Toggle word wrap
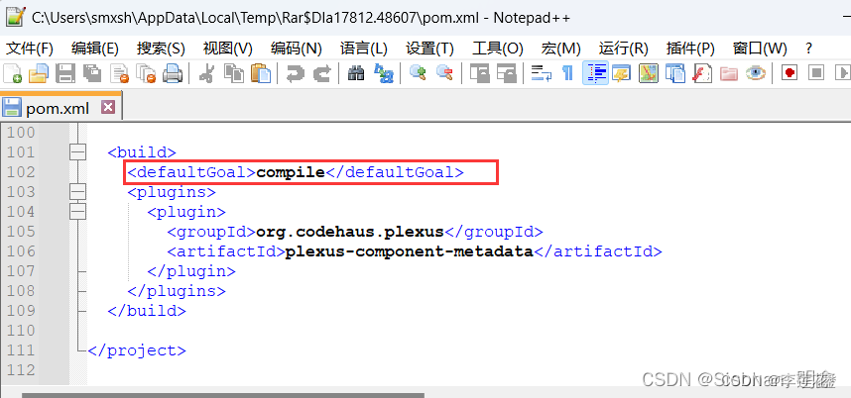This screenshot has height=398, width=851. [x=542, y=73]
